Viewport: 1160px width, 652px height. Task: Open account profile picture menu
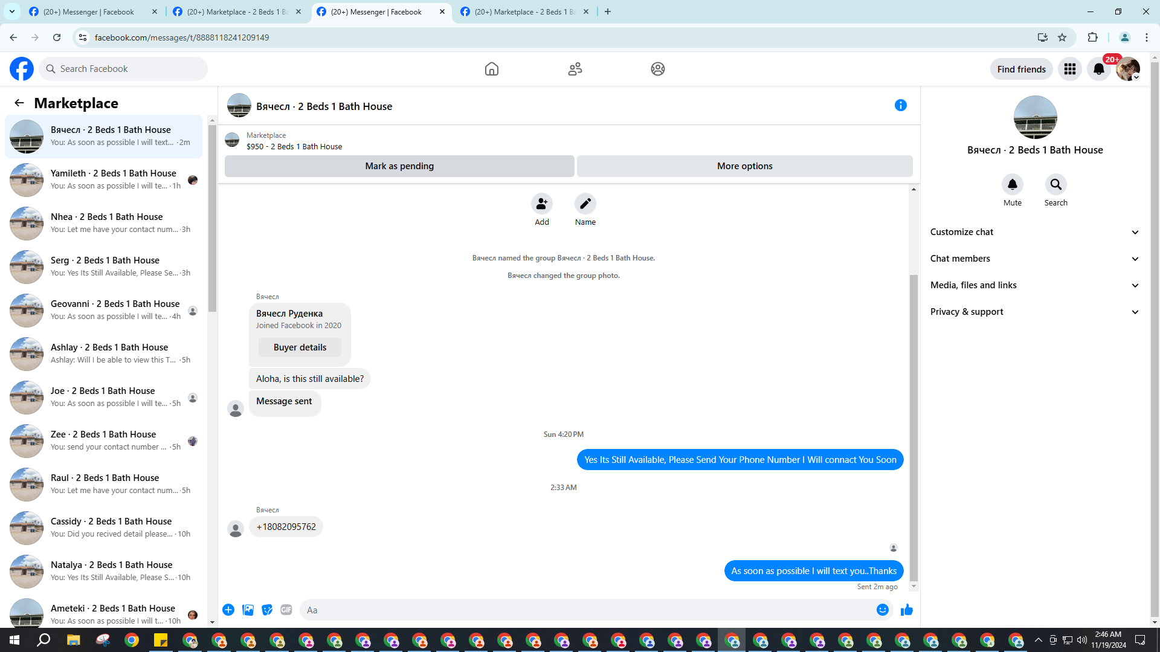click(x=1128, y=69)
